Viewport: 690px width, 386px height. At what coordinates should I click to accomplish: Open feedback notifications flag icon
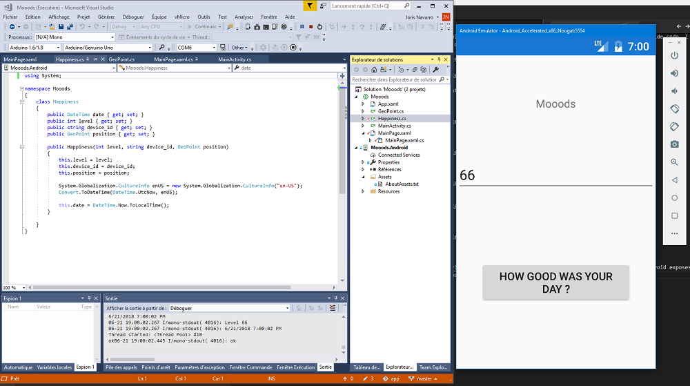tap(310, 6)
